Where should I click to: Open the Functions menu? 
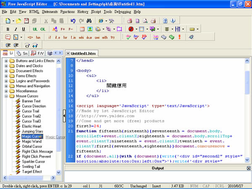67,12
